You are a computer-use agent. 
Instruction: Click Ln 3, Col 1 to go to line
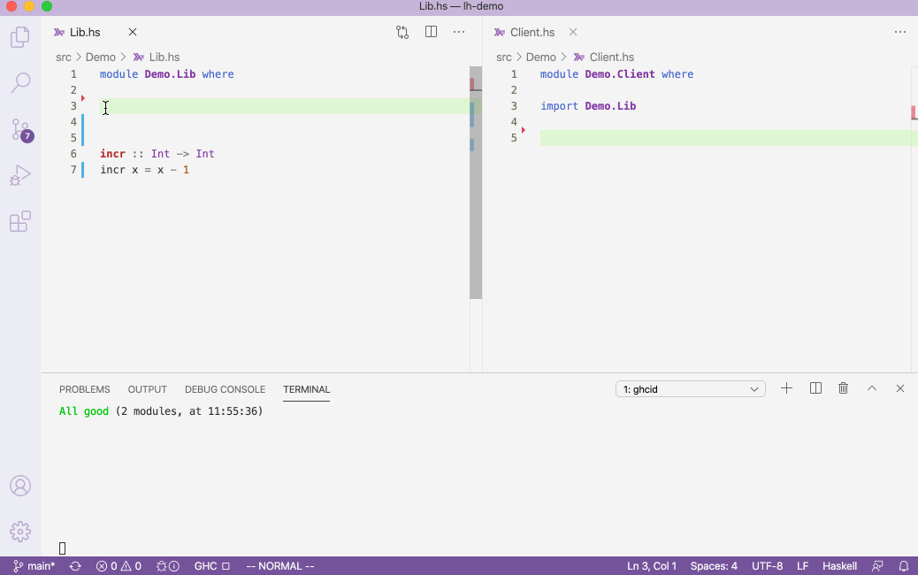pos(652,566)
